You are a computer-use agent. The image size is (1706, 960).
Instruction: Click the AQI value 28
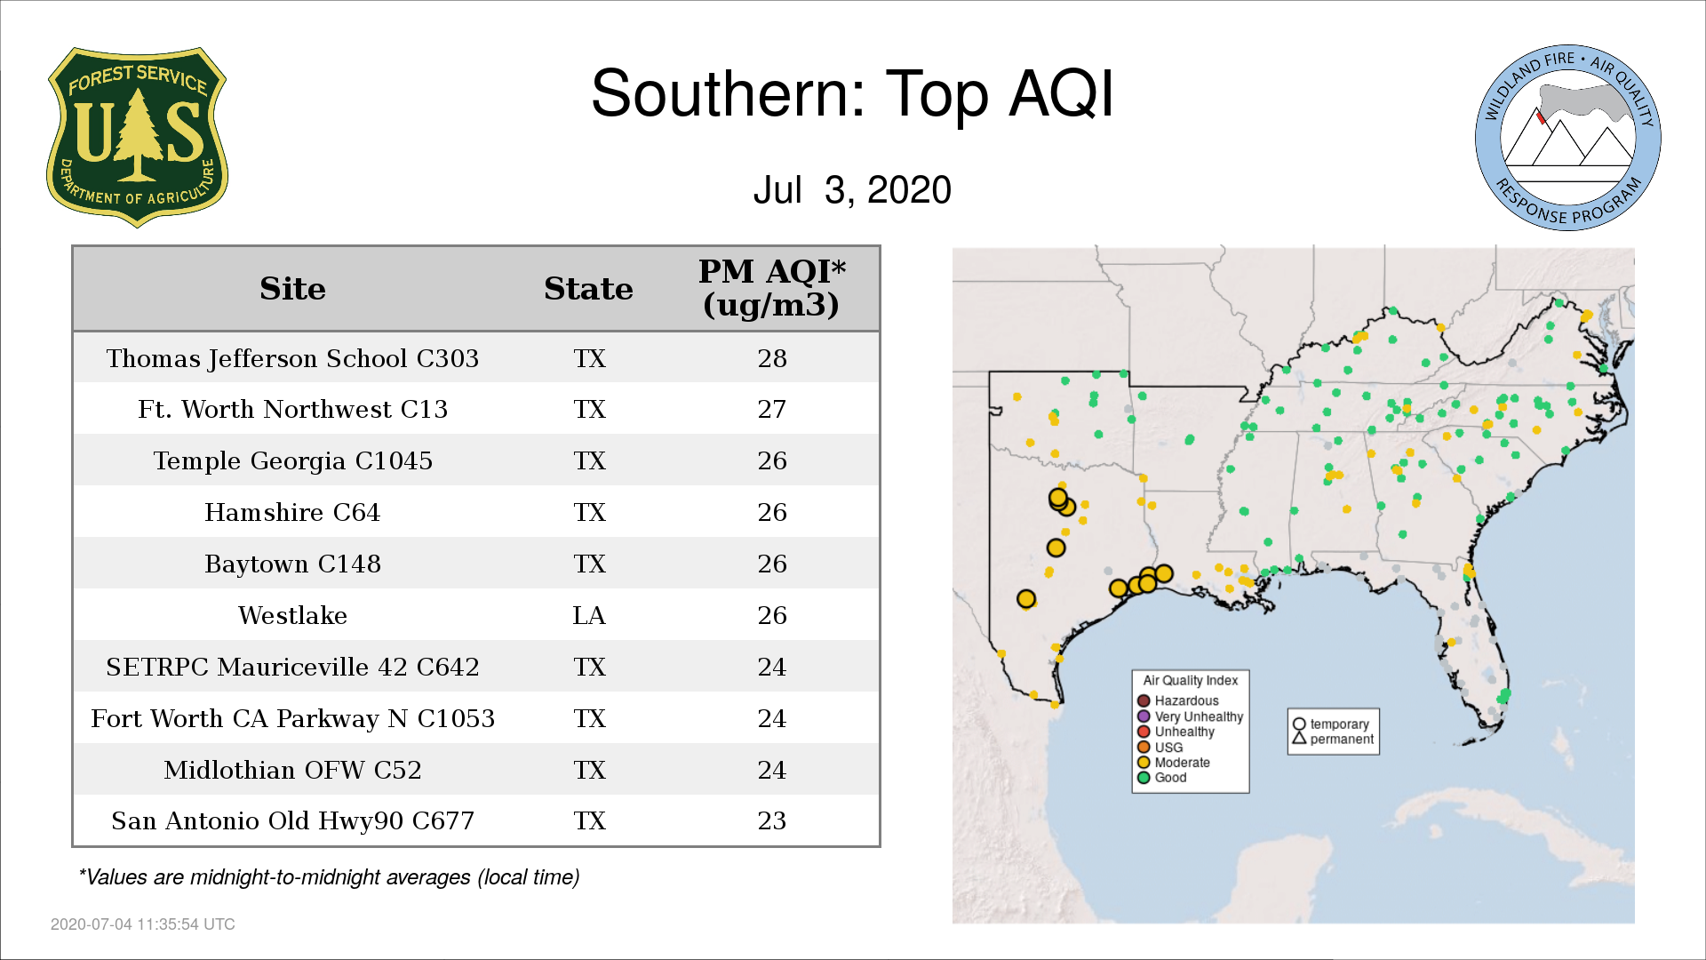[772, 358]
